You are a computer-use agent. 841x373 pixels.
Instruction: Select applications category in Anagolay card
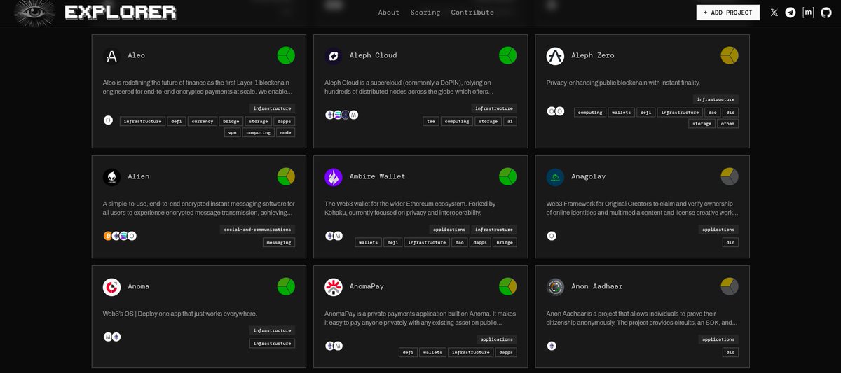coord(718,229)
